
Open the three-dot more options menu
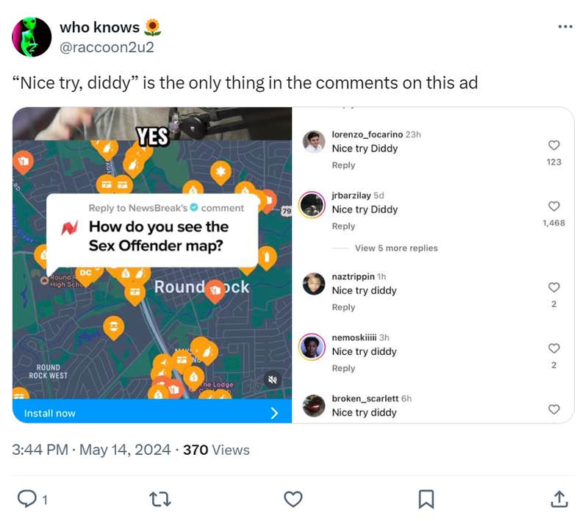click(x=564, y=27)
